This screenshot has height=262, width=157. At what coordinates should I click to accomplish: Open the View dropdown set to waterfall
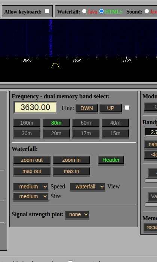click(87, 187)
